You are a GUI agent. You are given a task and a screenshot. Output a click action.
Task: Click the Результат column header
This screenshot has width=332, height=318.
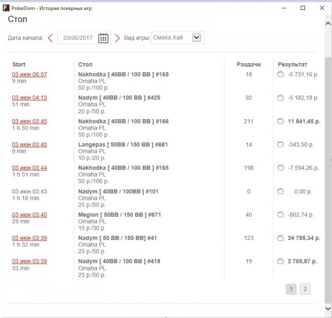[x=293, y=65]
